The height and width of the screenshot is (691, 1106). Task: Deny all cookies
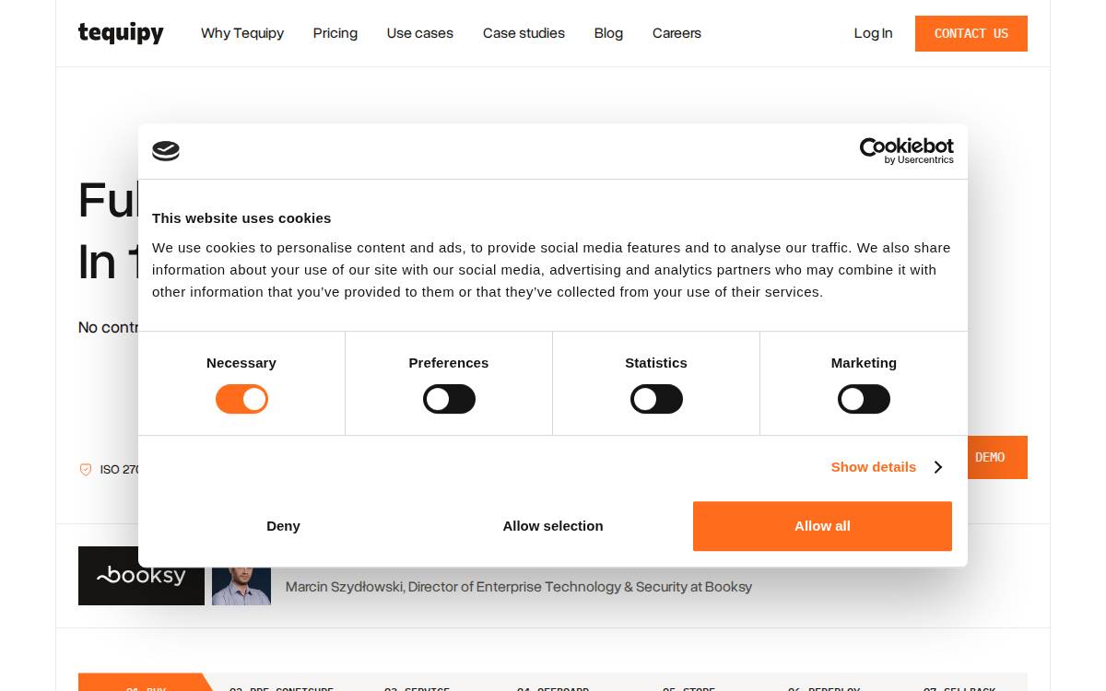[x=283, y=526]
